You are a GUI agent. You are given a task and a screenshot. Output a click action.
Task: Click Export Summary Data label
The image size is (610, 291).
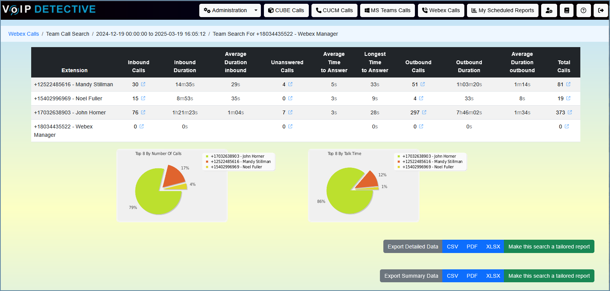pyautogui.click(x=411, y=276)
